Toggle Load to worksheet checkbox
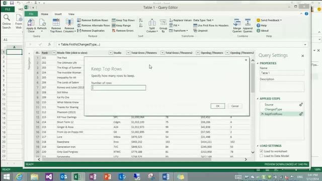Screen dimensions: 322x181 click(261, 151)
